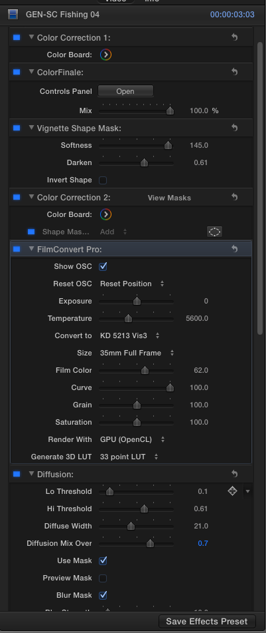Image resolution: width=266 pixels, height=633 pixels.
Task: Check the Preview Mask checkbox
Action: click(103, 578)
